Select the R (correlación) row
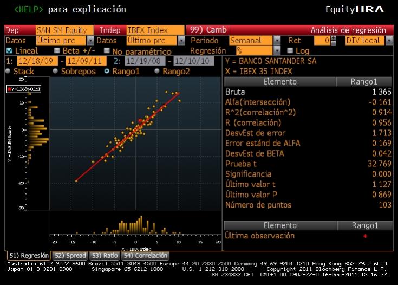Image resolution: width=398 pixels, height=285 pixels. [x=308, y=122]
